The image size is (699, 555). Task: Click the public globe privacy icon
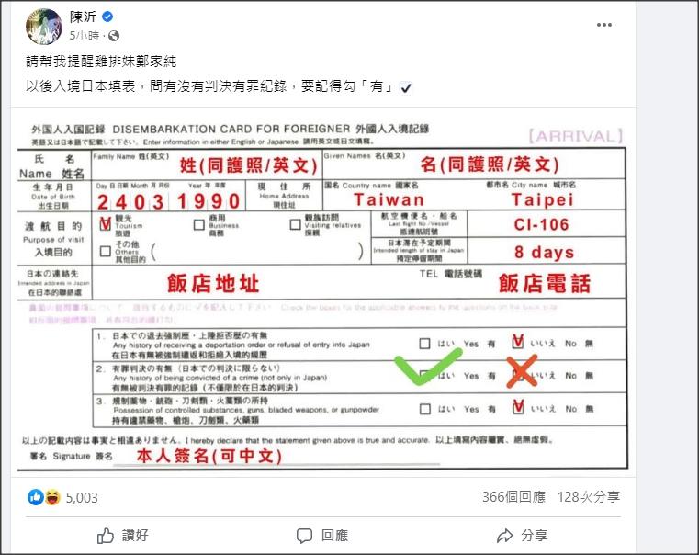pyautogui.click(x=114, y=36)
